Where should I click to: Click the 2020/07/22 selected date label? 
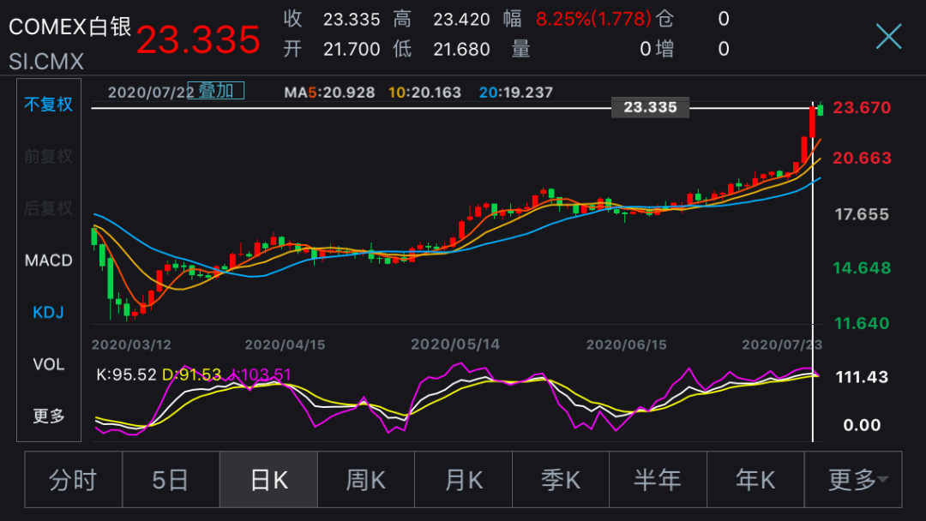click(151, 93)
